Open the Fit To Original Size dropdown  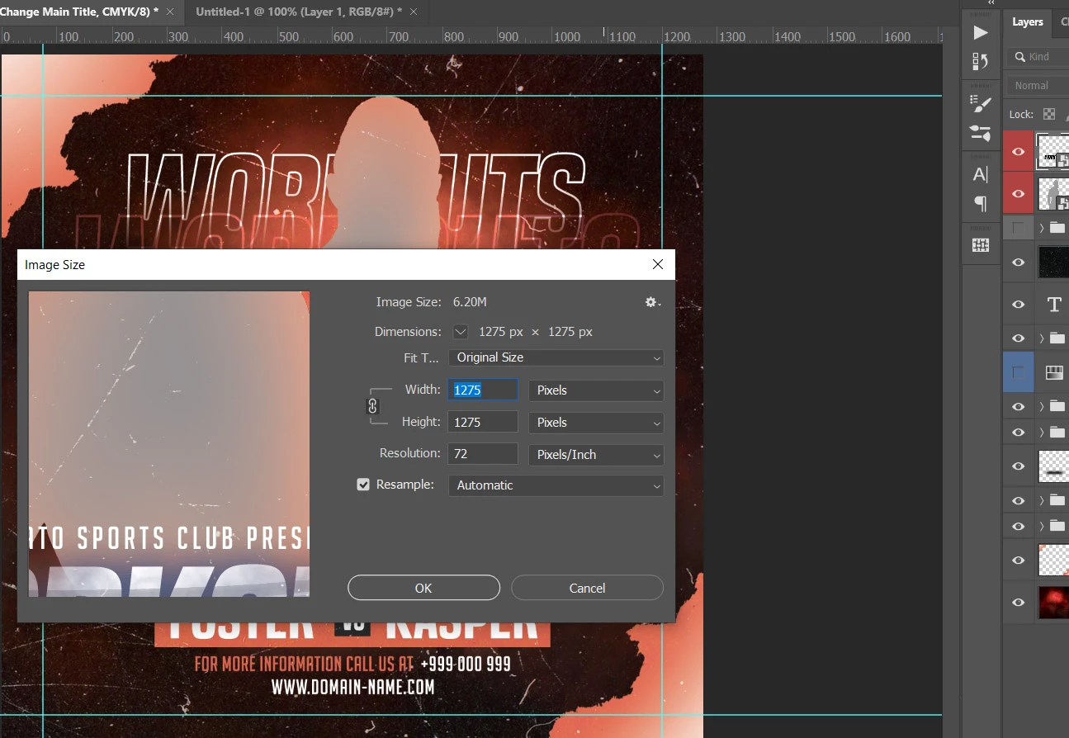tap(556, 357)
